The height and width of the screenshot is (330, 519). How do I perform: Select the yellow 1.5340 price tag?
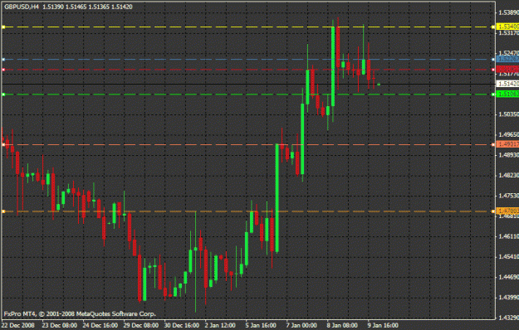tap(508, 27)
